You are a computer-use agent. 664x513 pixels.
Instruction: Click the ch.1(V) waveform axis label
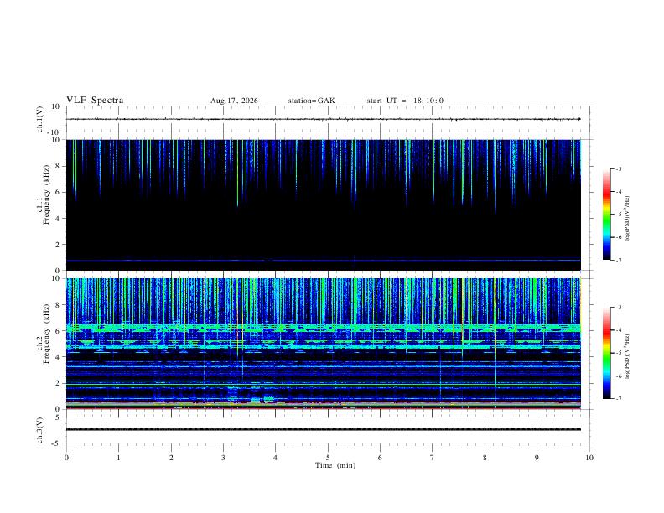click(39, 119)
